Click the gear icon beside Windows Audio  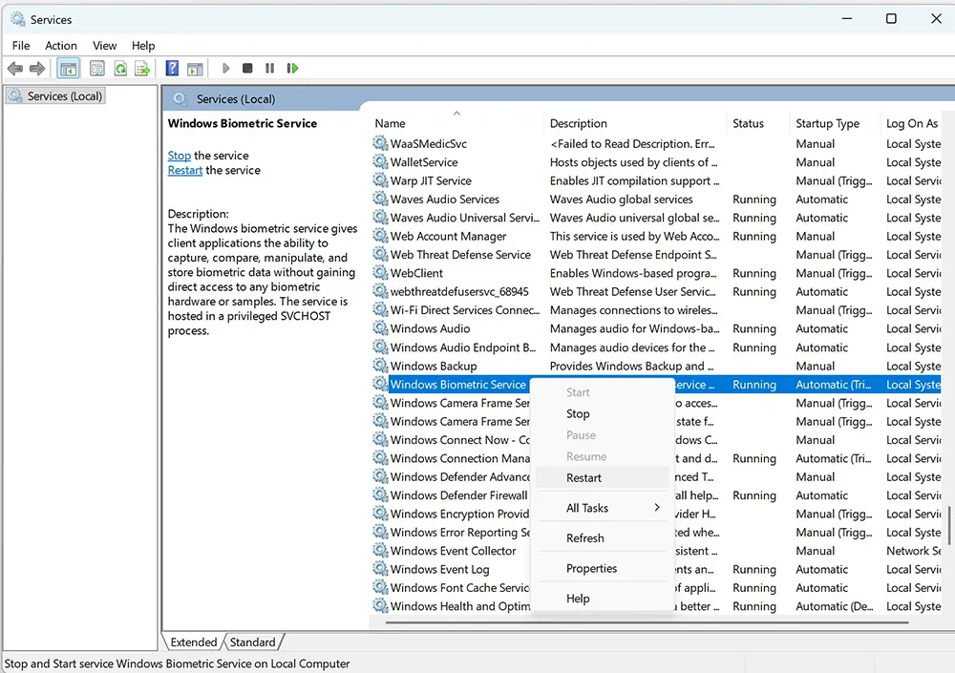point(378,328)
